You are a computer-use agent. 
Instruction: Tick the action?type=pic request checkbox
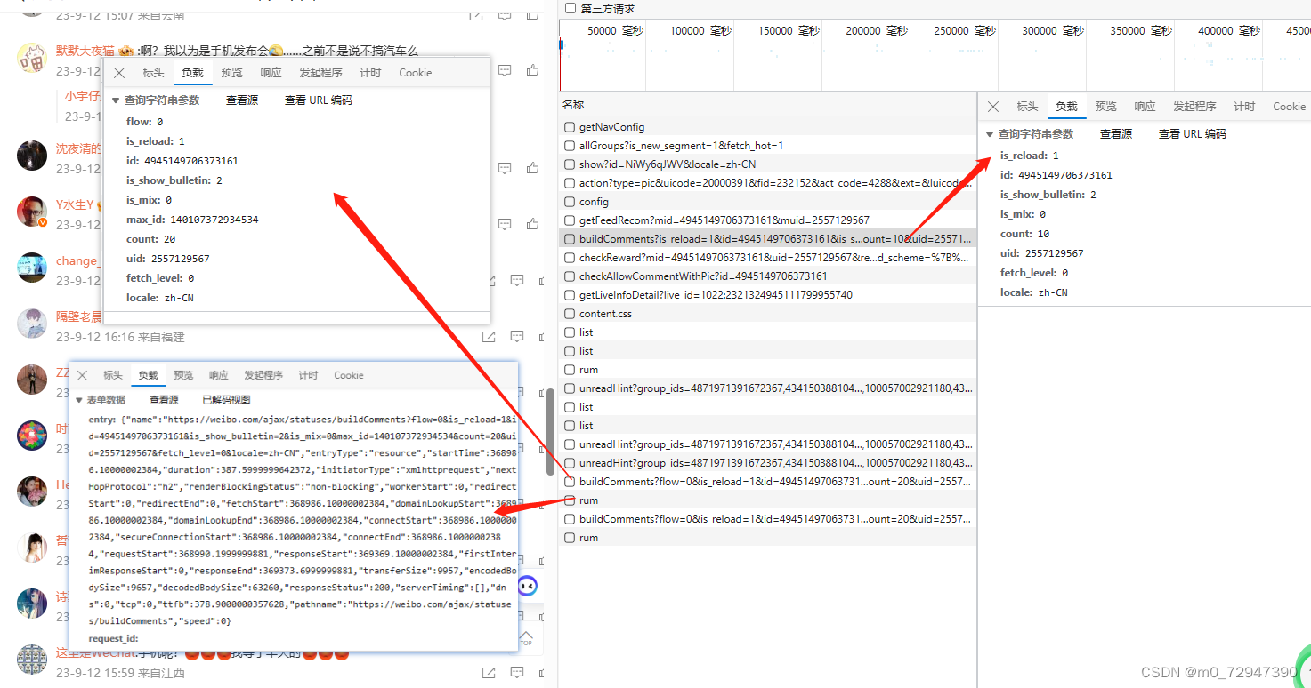pos(570,183)
